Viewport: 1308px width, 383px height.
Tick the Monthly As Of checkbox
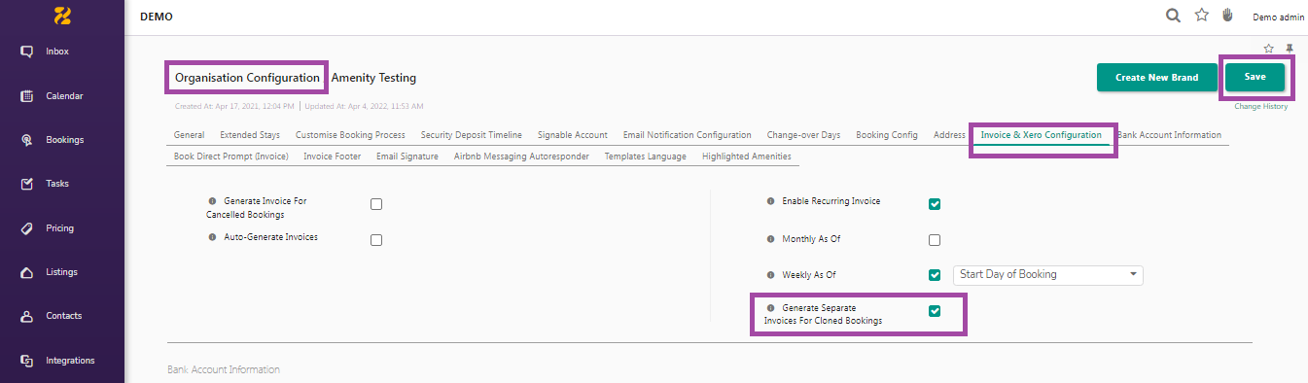click(x=935, y=240)
